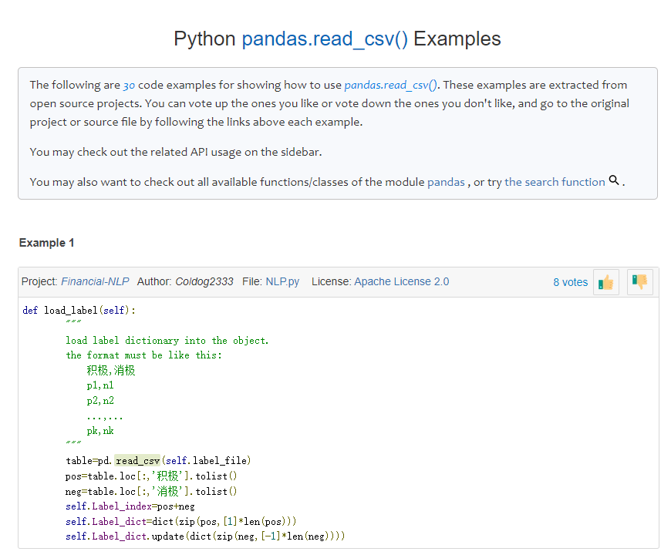Open the NLP.py source file link

[282, 281]
